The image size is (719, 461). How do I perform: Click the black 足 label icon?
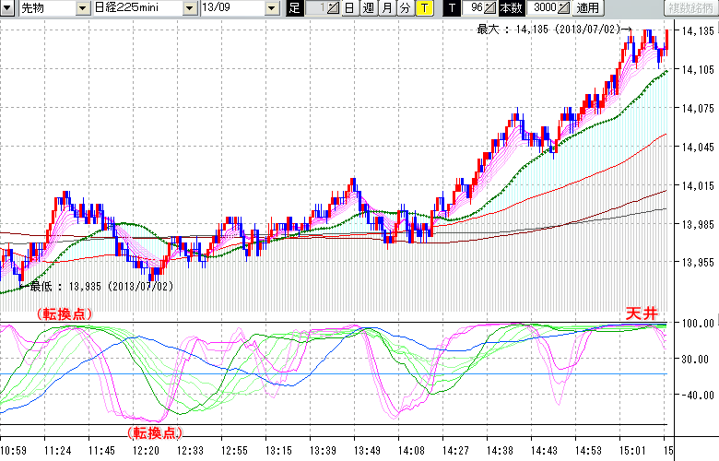(294, 8)
